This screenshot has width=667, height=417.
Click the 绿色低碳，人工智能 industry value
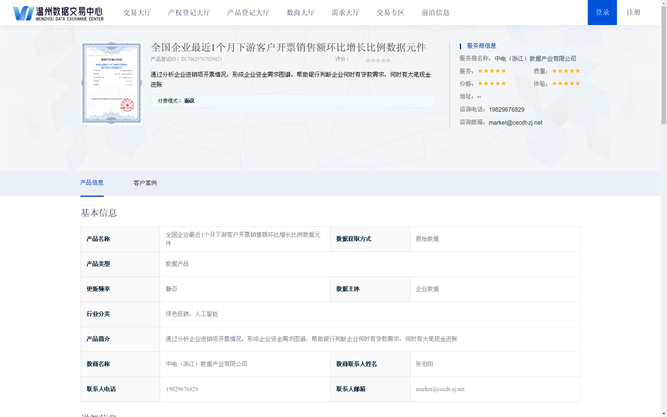point(192,314)
